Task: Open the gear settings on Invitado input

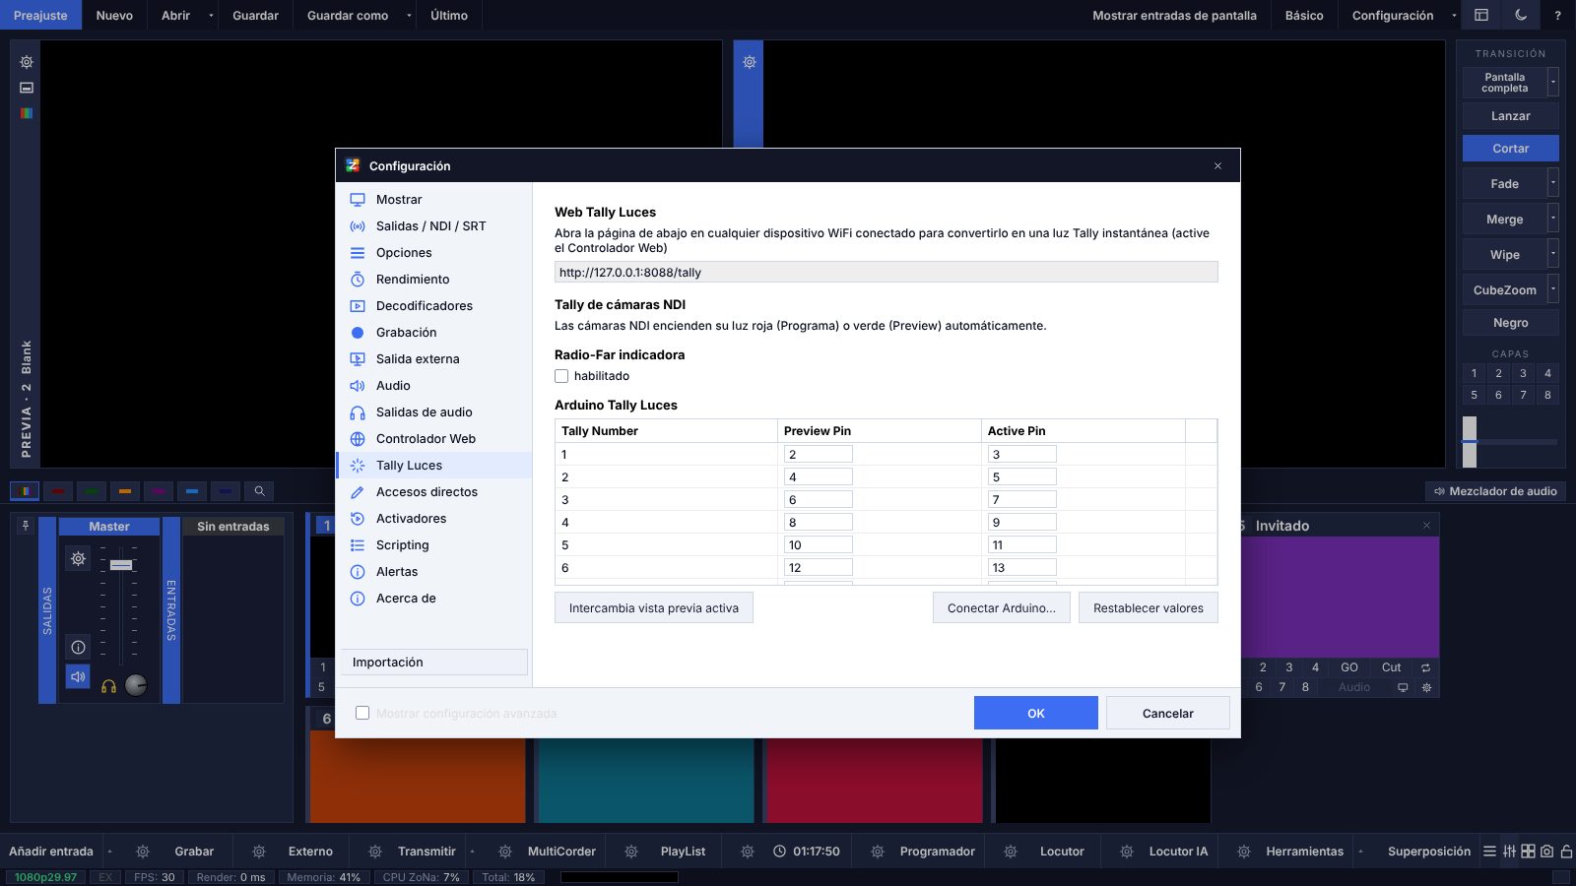Action: 1426,687
